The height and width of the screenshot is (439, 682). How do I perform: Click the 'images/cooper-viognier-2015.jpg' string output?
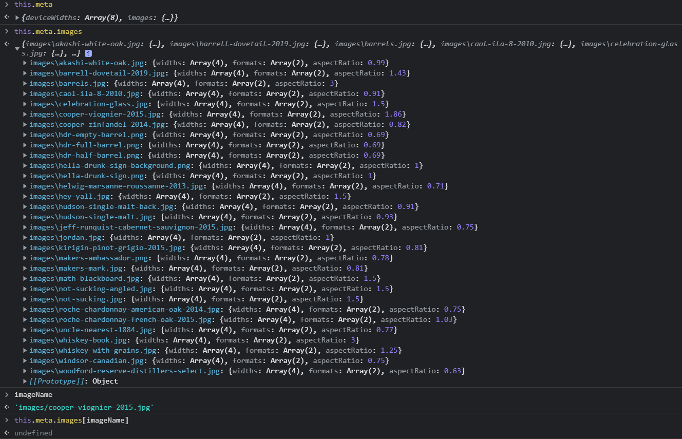click(84, 407)
